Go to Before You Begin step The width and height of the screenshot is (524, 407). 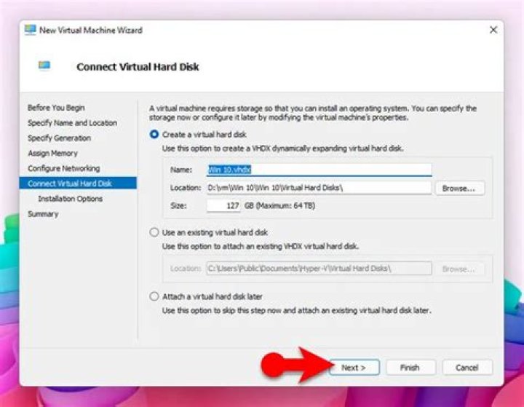click(56, 108)
